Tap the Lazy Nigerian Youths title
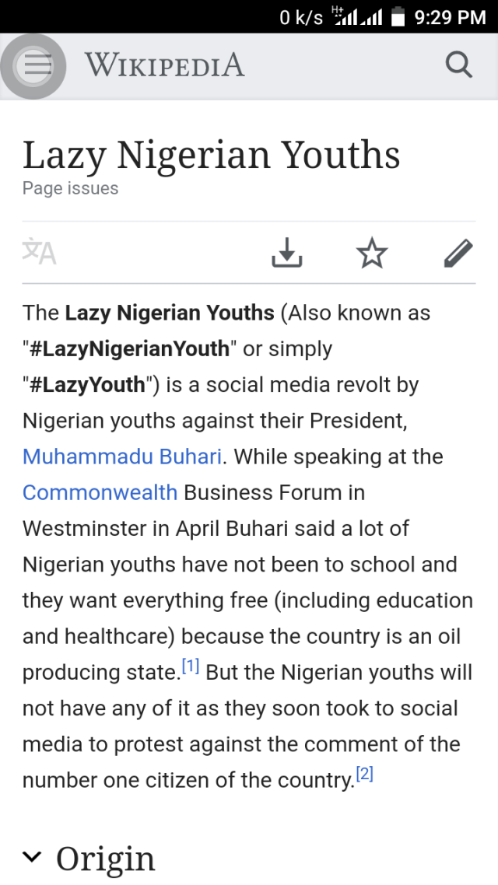The width and height of the screenshot is (498, 885). pos(211,154)
